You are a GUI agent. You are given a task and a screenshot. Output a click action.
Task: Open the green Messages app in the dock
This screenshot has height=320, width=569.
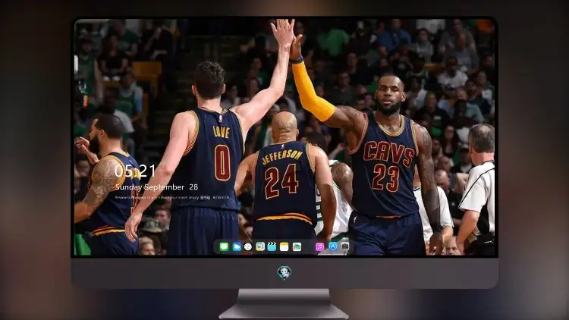[224, 247]
